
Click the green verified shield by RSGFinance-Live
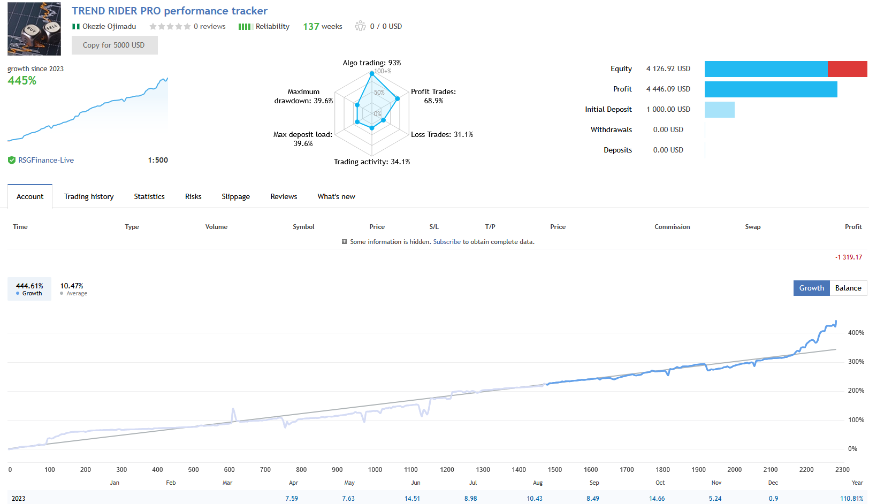point(11,160)
